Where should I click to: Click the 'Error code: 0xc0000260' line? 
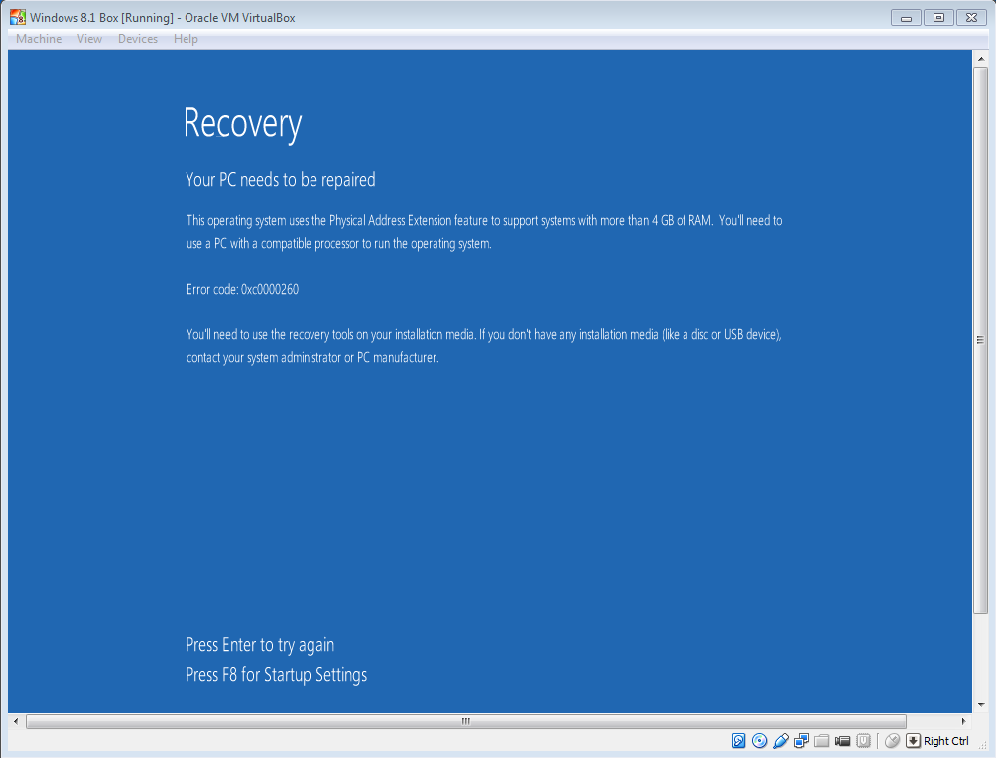(x=243, y=289)
